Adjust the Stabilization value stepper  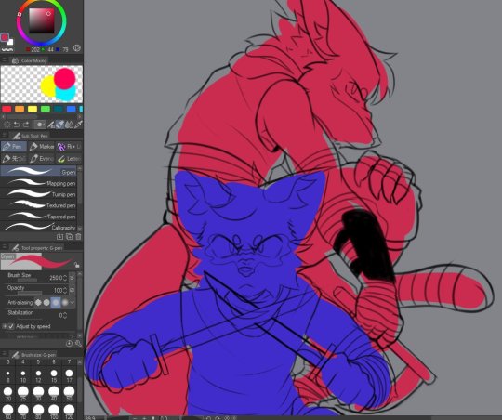point(65,315)
